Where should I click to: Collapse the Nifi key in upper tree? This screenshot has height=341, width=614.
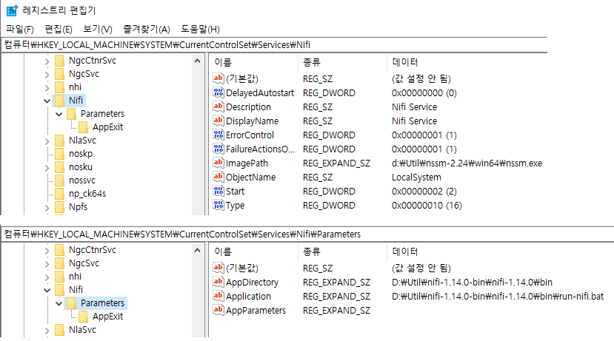pos(47,101)
